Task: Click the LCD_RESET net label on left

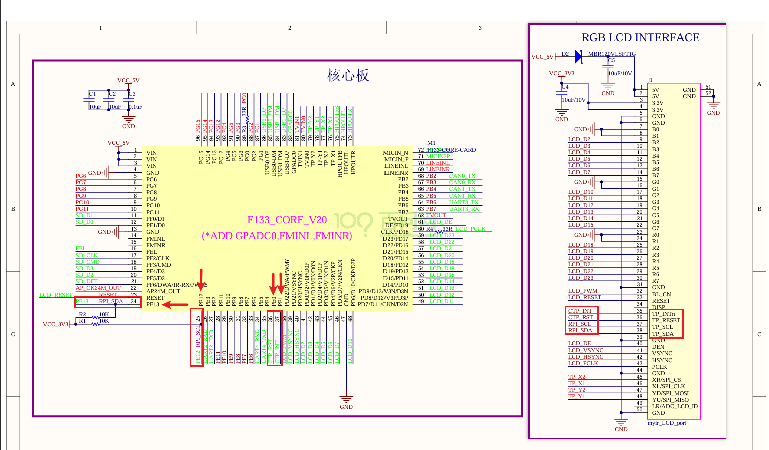Action: (x=56, y=295)
